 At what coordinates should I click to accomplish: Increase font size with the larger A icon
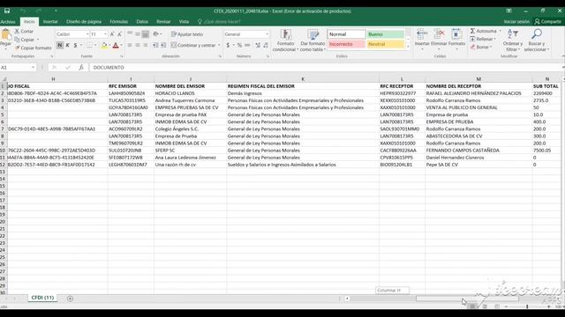tap(112, 34)
